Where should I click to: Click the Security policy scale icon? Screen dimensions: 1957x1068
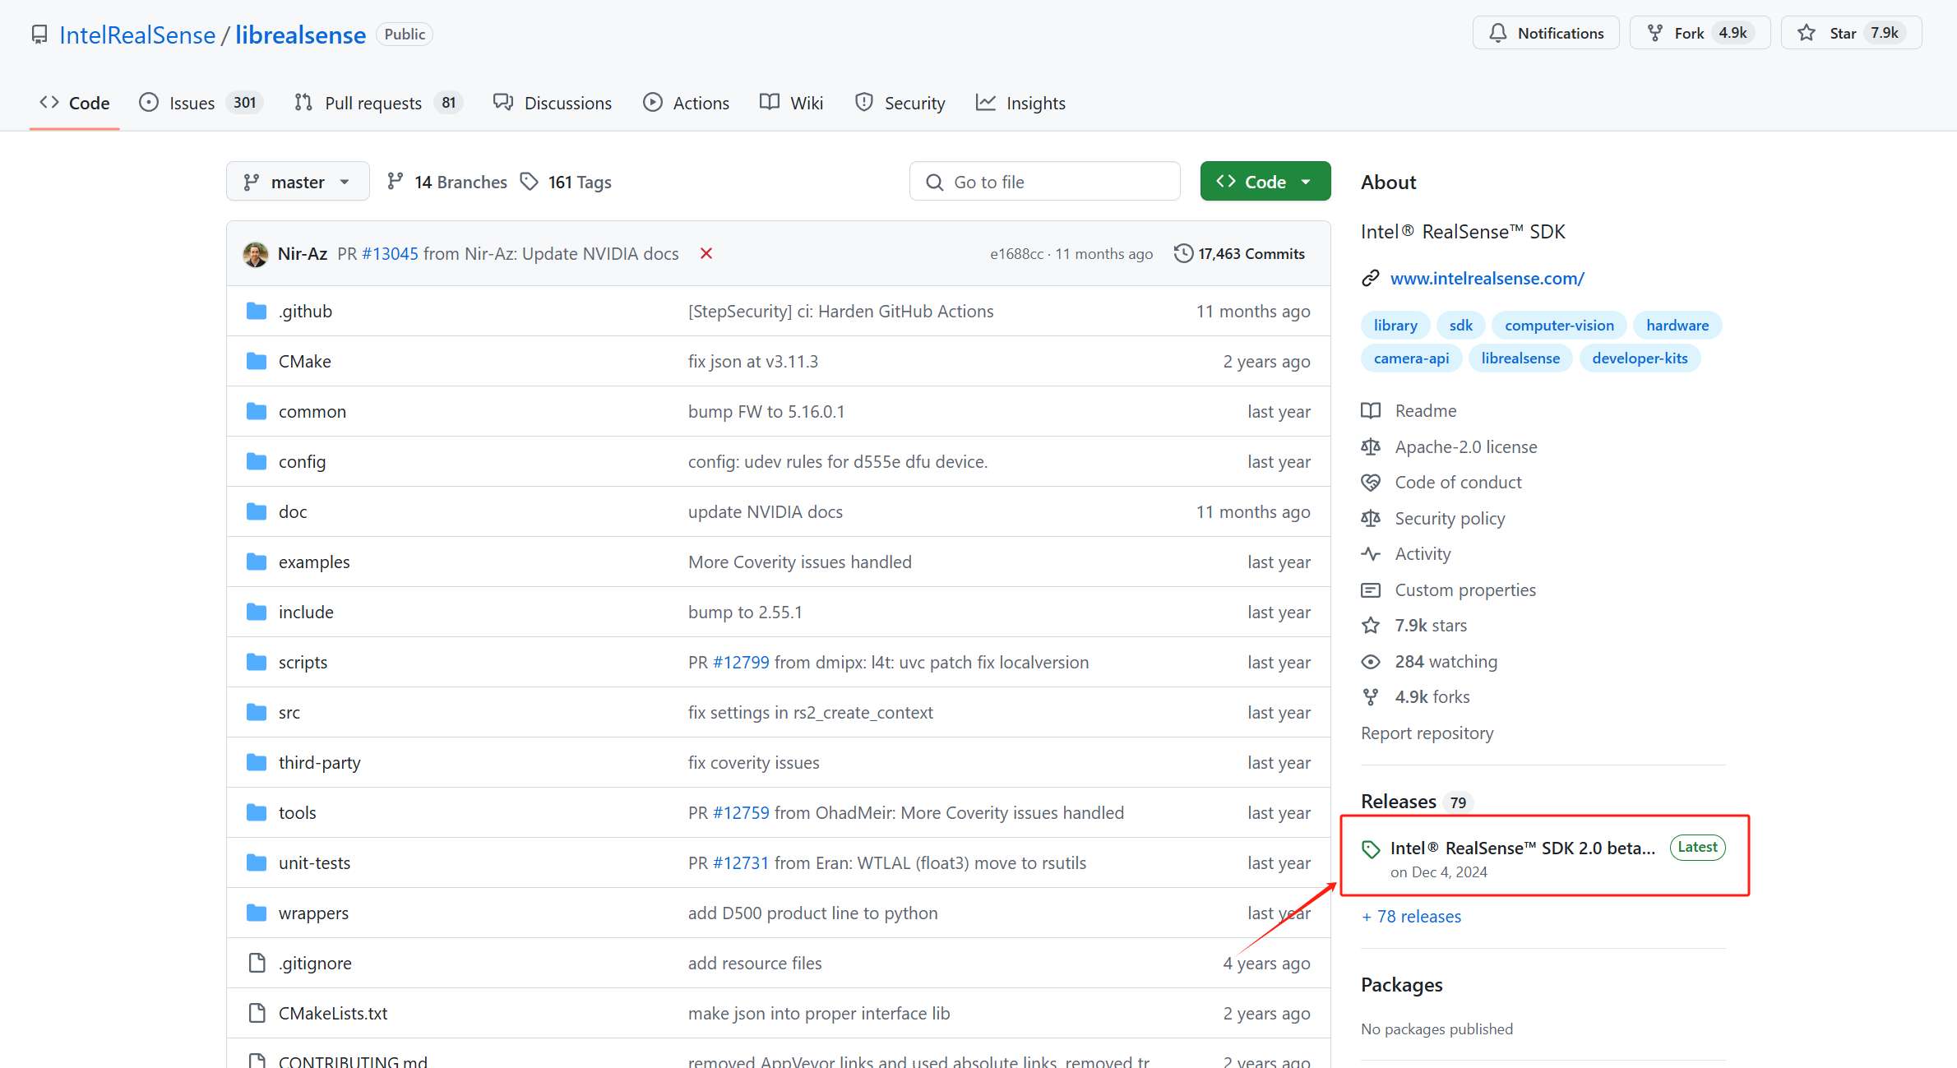click(1371, 518)
